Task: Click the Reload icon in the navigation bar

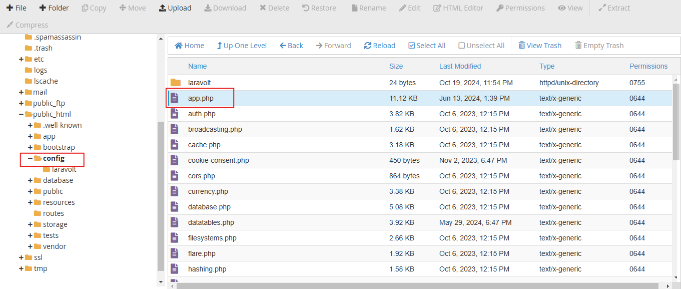Action: point(368,46)
